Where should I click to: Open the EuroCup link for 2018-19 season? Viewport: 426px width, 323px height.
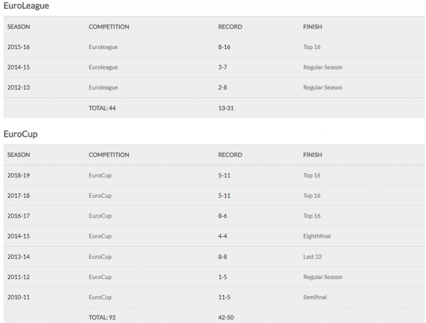pyautogui.click(x=100, y=176)
